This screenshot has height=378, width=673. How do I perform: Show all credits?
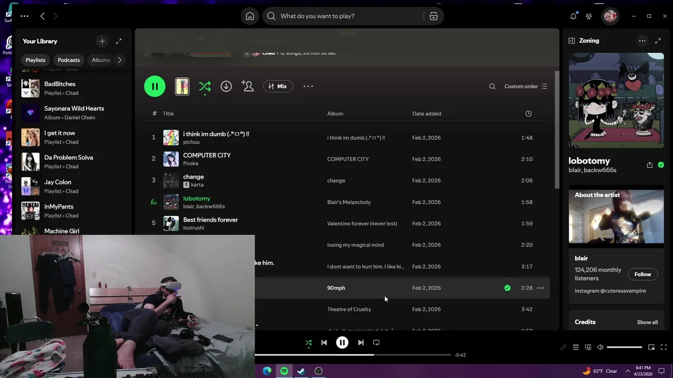tap(647, 322)
